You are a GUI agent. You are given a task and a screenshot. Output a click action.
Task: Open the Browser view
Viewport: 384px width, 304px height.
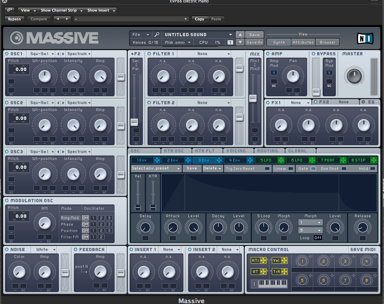click(327, 42)
